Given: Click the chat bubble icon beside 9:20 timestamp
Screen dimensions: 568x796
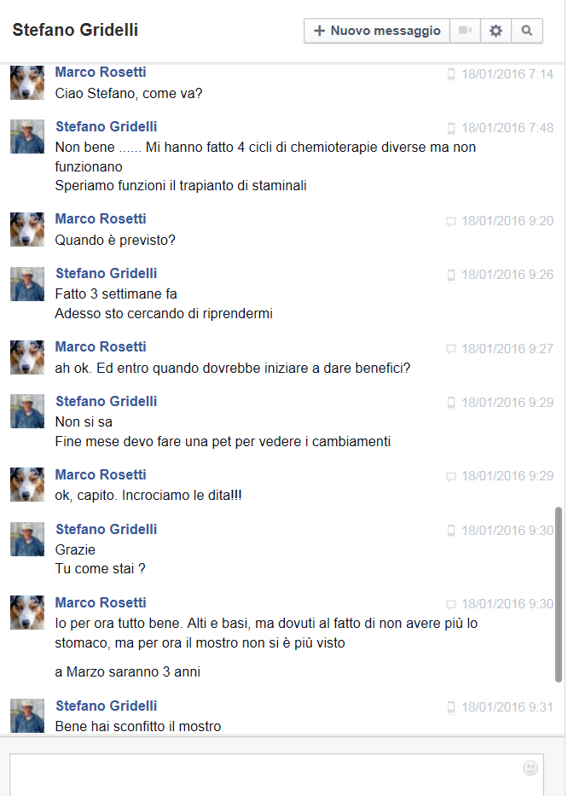Looking at the screenshot, I should (x=451, y=221).
